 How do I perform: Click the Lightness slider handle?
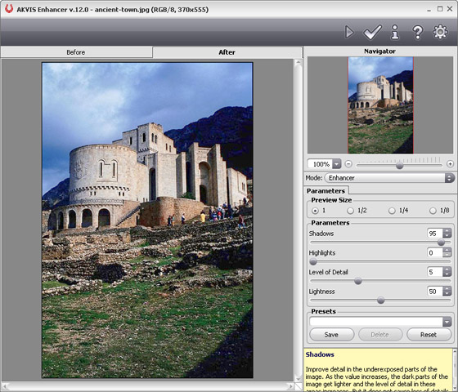[x=380, y=301]
